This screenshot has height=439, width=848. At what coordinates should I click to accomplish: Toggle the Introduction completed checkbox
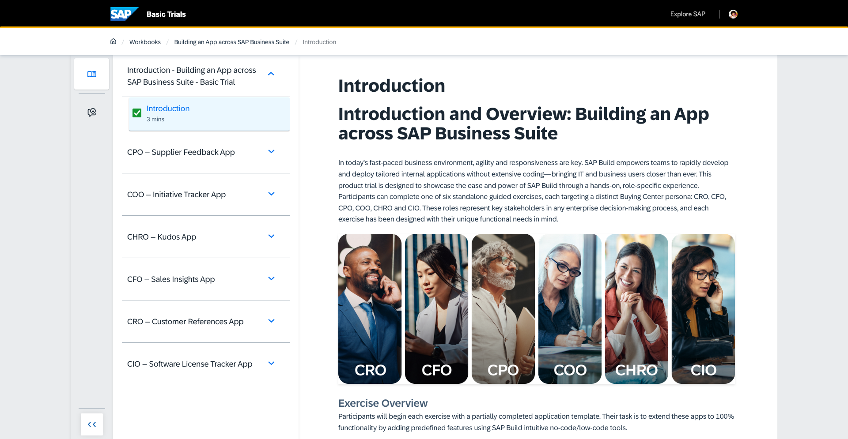(x=137, y=113)
